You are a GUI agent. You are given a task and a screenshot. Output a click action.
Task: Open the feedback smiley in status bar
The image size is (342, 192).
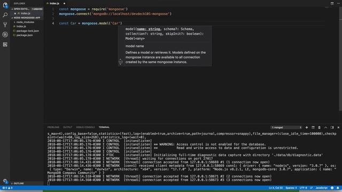coord(332,188)
